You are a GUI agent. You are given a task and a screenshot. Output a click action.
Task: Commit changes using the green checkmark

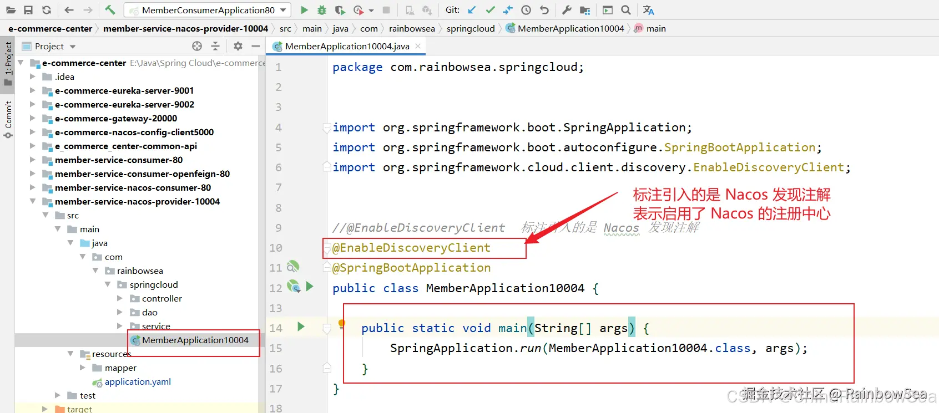[490, 10]
